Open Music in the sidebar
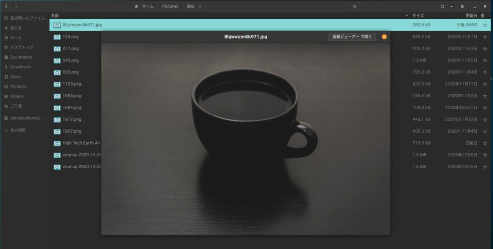The width and height of the screenshot is (493, 249). tap(24, 76)
